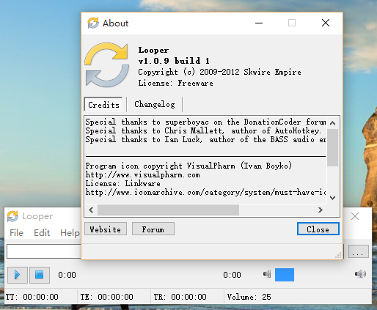Image resolution: width=377 pixels, height=310 pixels.
Task: Click the blue volume slider handle
Action: [285, 275]
